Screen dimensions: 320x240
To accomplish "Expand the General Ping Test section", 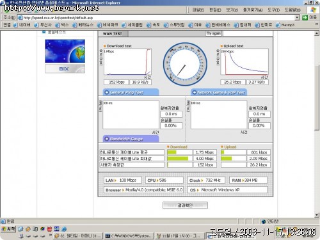I will pos(131,92).
